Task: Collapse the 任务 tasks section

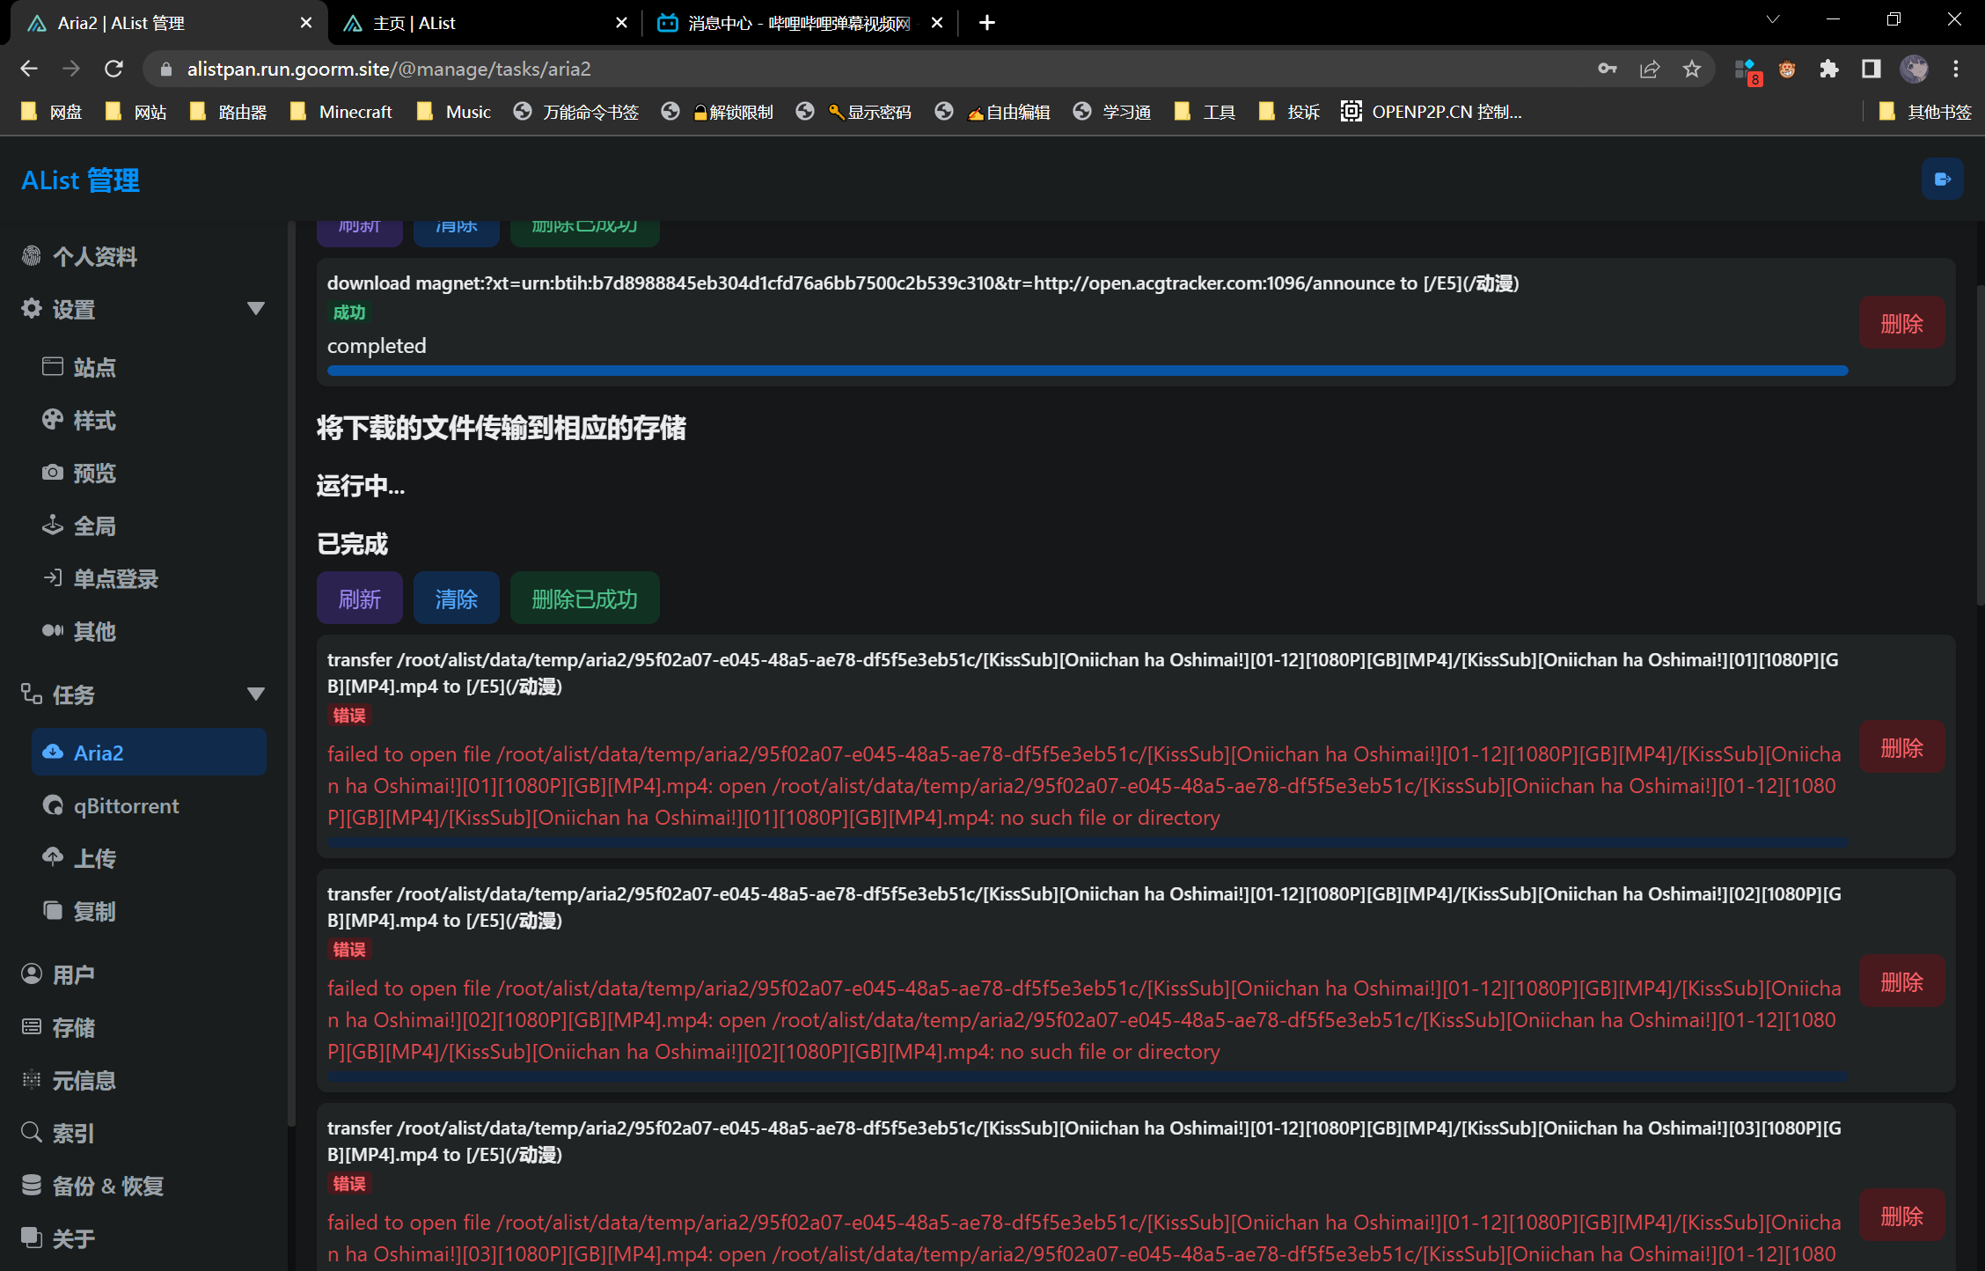Action: pos(256,694)
